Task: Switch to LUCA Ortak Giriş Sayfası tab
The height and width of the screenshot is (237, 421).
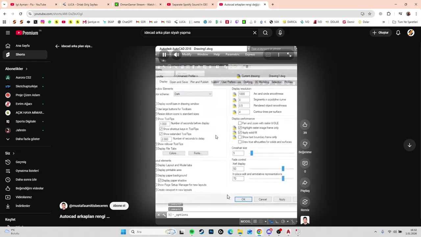Action: pos(87,5)
